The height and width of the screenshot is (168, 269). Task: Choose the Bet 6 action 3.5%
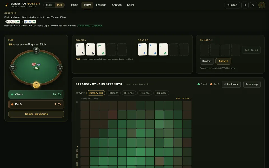36,104
